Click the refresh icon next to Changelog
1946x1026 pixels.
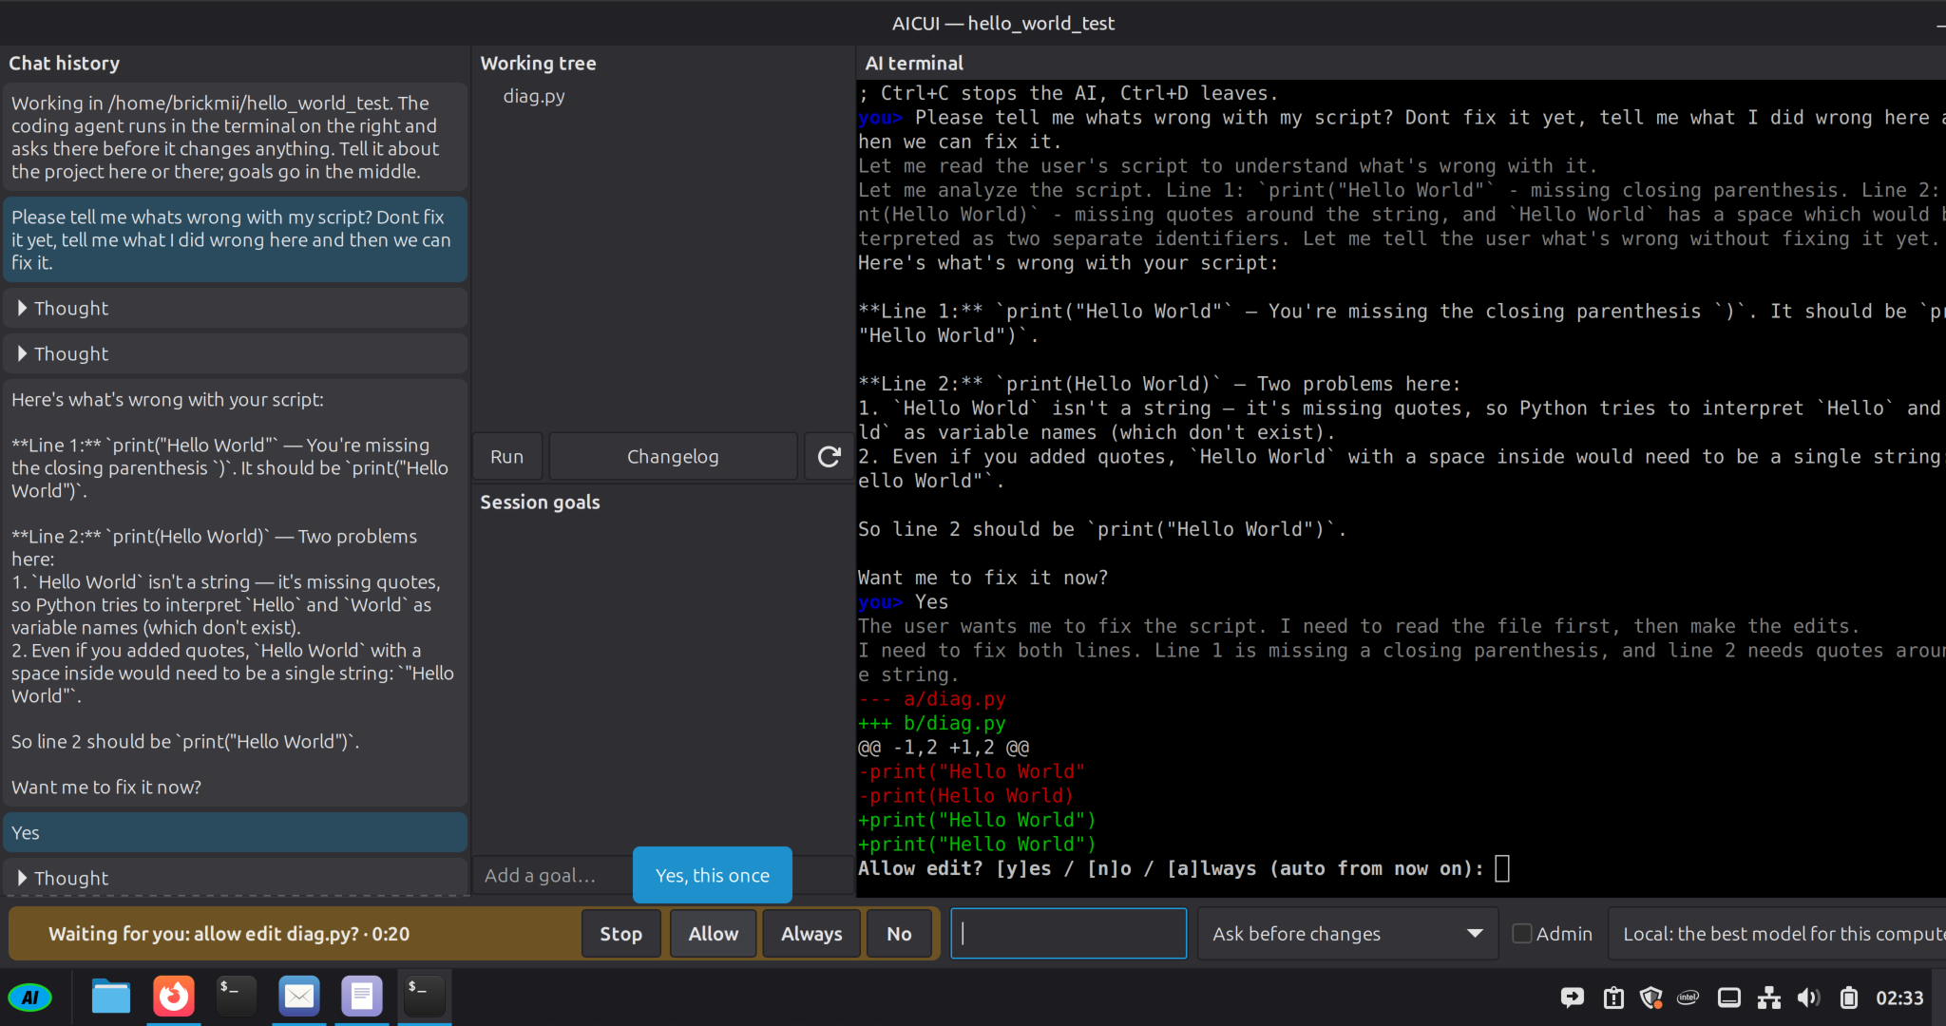(829, 457)
